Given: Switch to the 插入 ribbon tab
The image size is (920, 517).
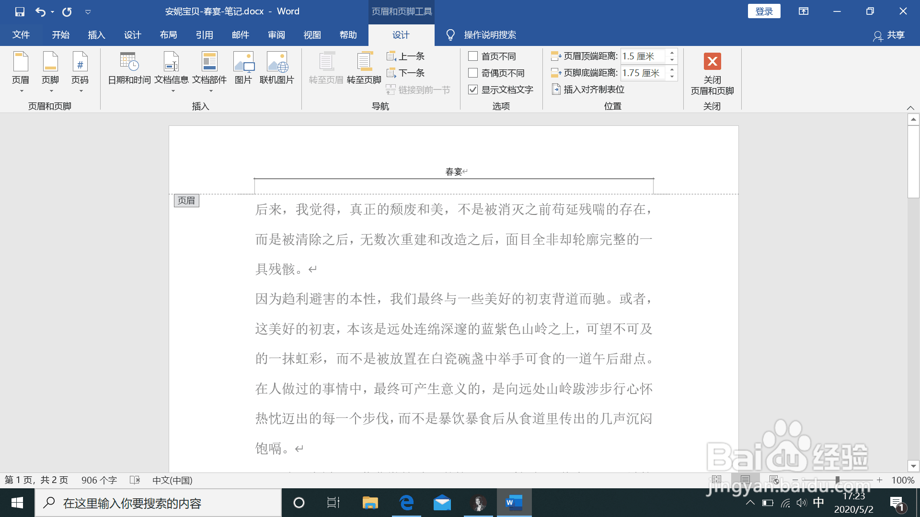Looking at the screenshot, I should [x=96, y=34].
